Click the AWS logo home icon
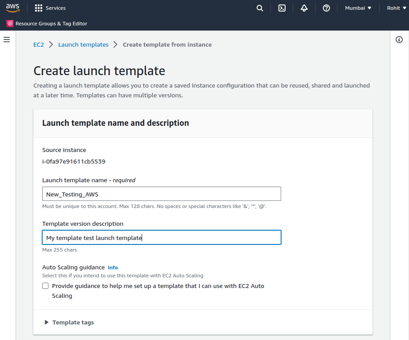409x340 pixels. tap(12, 8)
